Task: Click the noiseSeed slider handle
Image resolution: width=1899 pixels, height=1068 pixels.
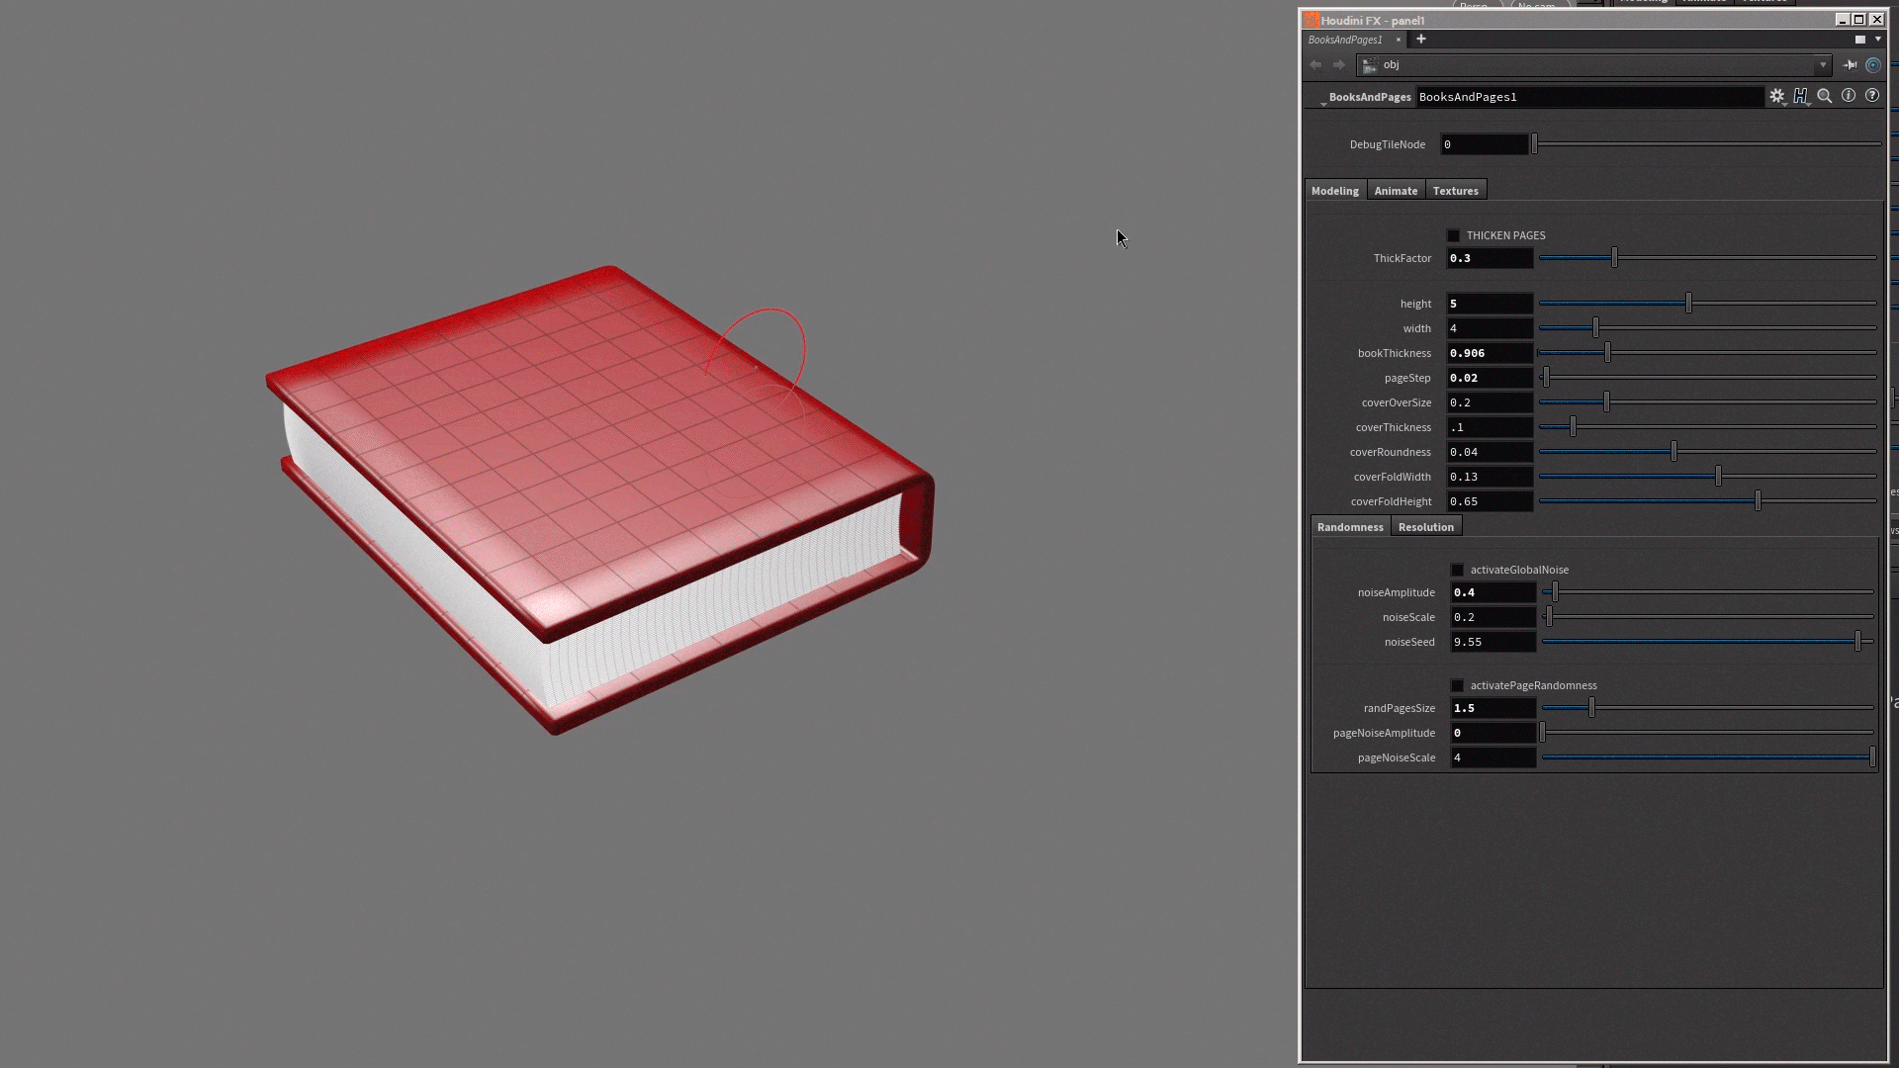Action: (x=1857, y=642)
